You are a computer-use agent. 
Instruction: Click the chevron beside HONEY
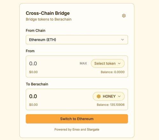click(x=119, y=96)
